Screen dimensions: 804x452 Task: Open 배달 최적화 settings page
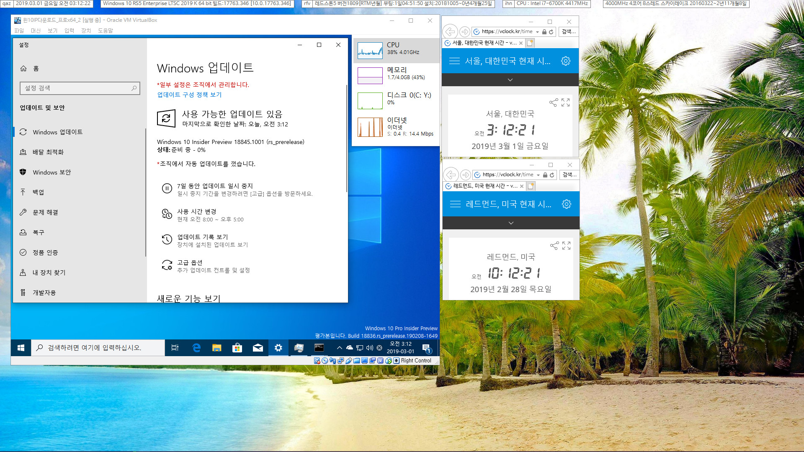click(x=48, y=152)
